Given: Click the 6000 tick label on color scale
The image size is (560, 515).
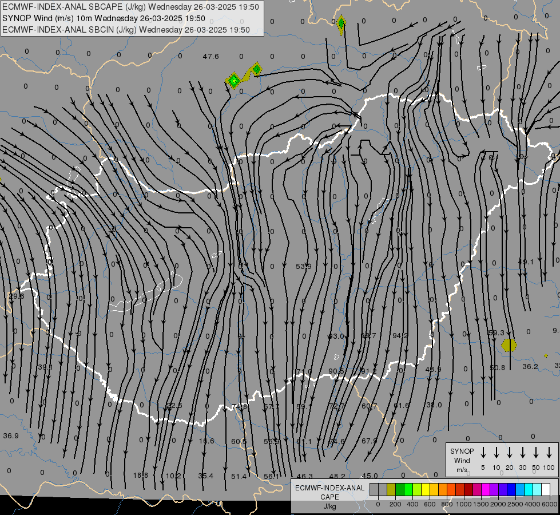Looking at the screenshot, I should click(550, 504).
